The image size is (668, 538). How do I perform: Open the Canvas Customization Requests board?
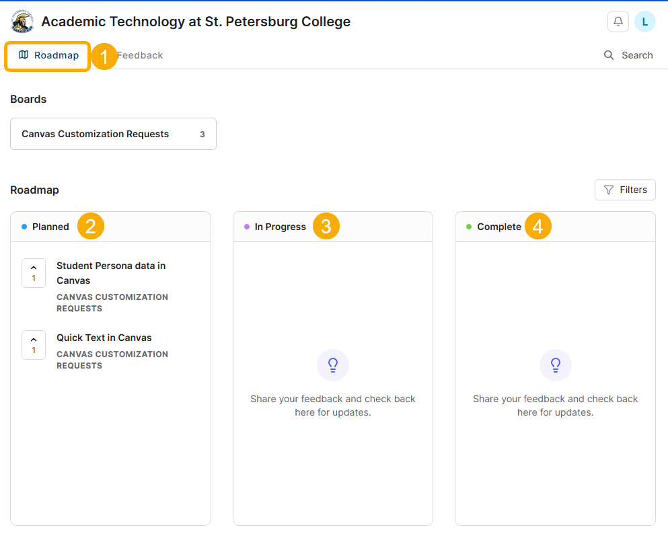113,134
